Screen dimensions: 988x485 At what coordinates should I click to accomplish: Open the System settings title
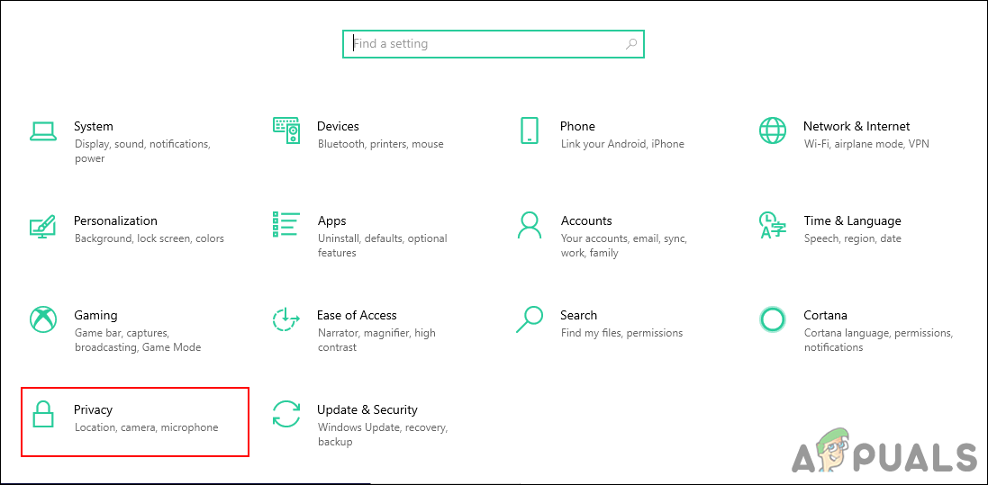[x=94, y=126]
